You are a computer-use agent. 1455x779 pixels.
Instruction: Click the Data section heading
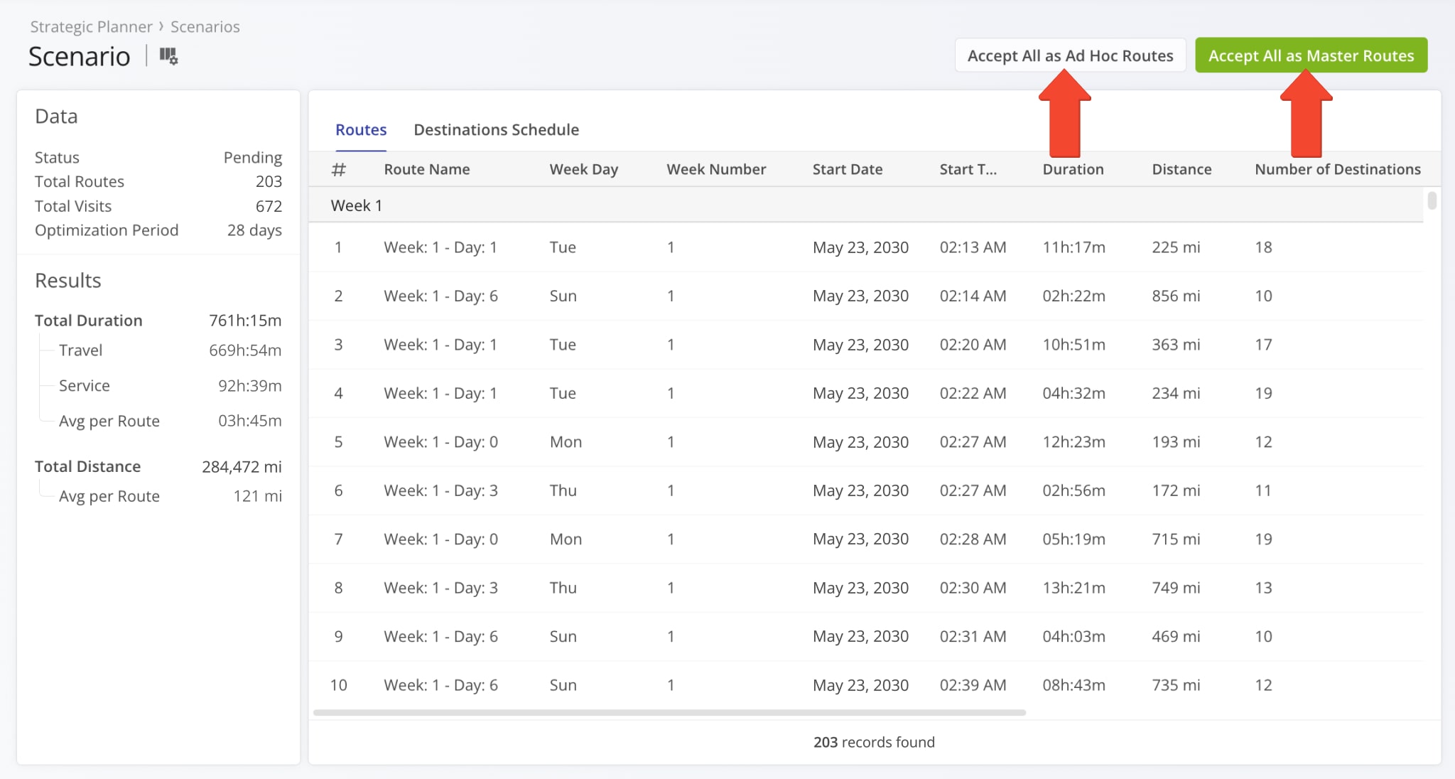(x=56, y=117)
